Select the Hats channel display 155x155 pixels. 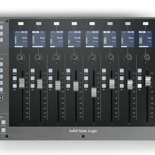[92, 39]
